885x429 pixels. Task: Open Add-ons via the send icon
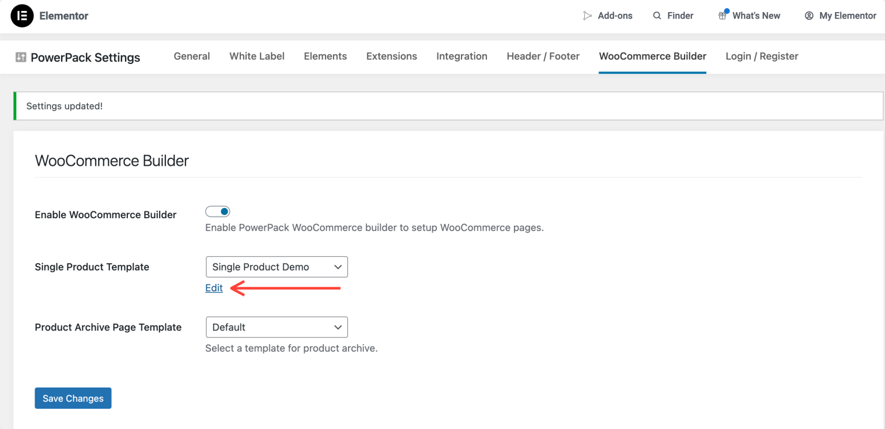pos(588,16)
